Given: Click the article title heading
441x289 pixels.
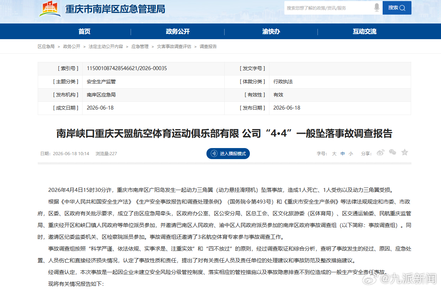Looking at the screenshot, I should (224, 133).
